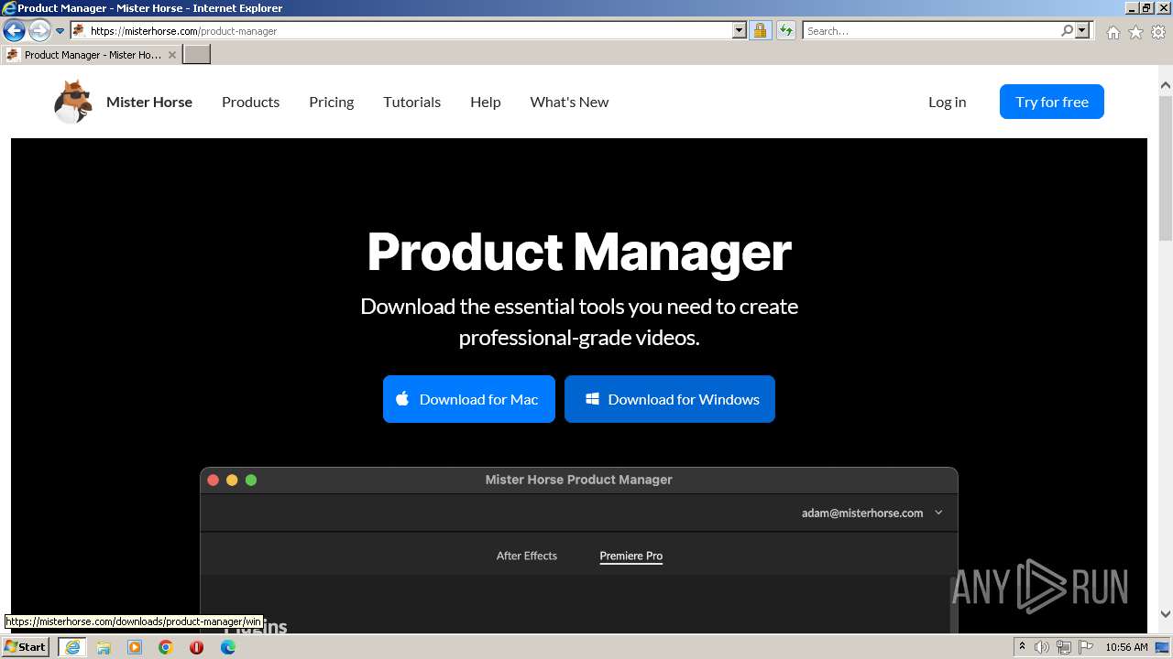Screen dimensions: 1173x659
Task: Click the green maximize dot in mockup window
Action: (251, 480)
